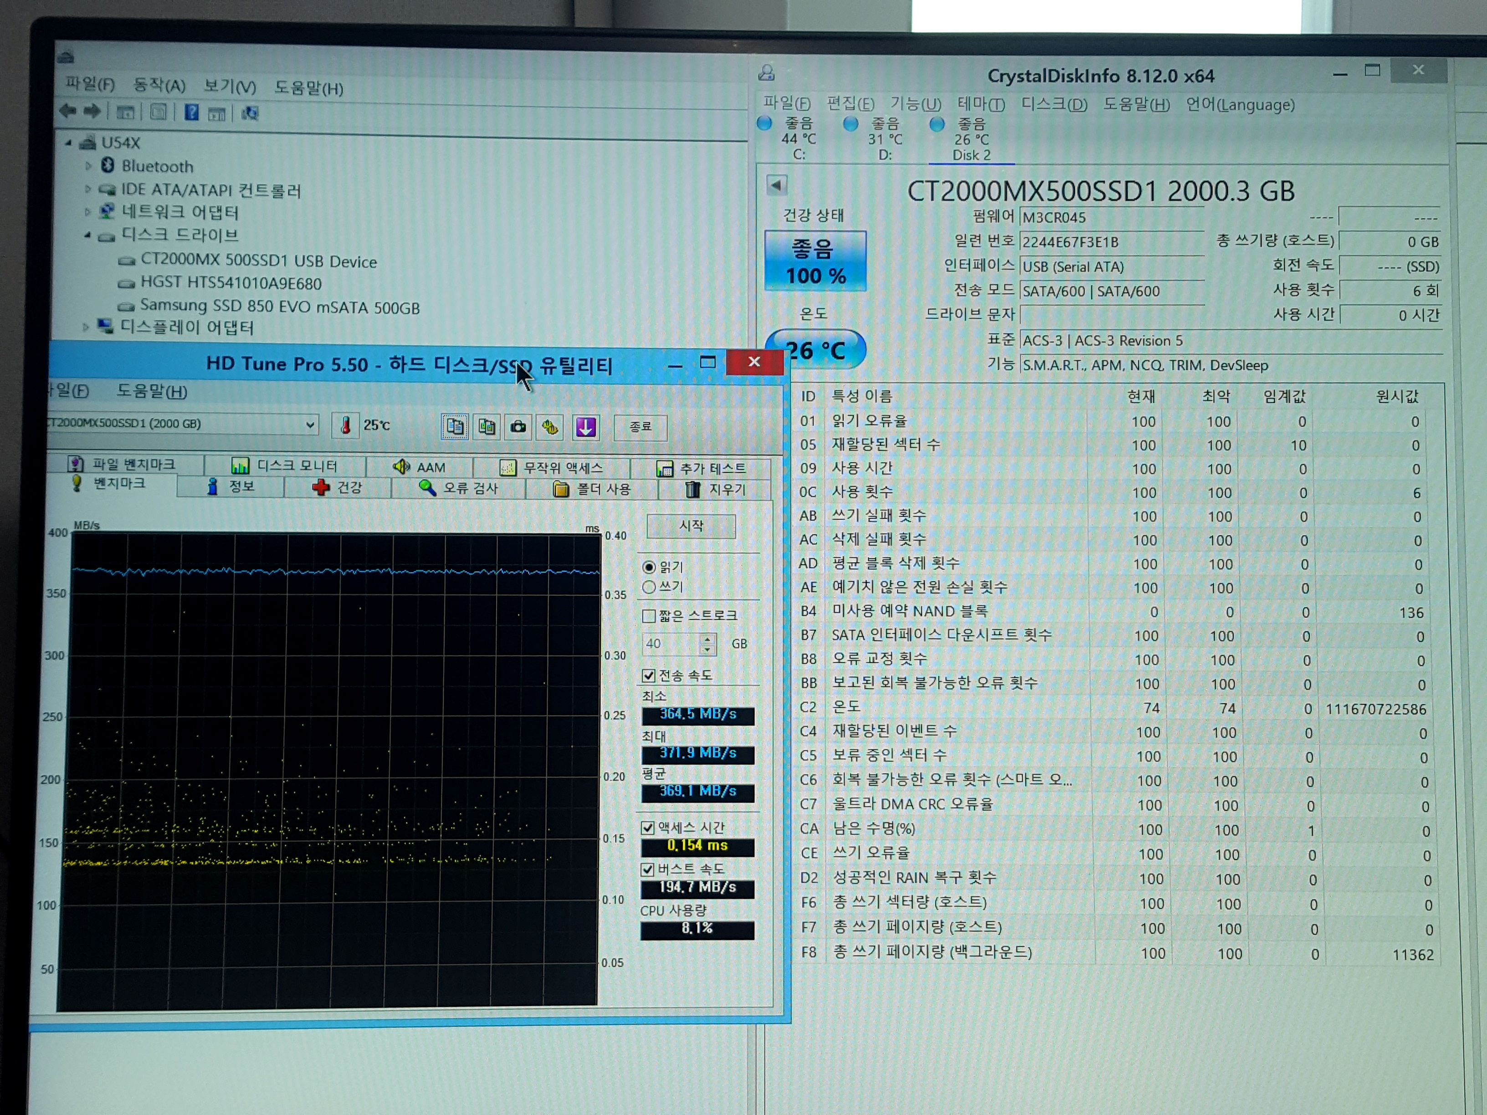Click the purple down-arrow minimize-to-tray icon in HD Tune
Viewport: 1487px width, 1115px height.
tap(585, 427)
